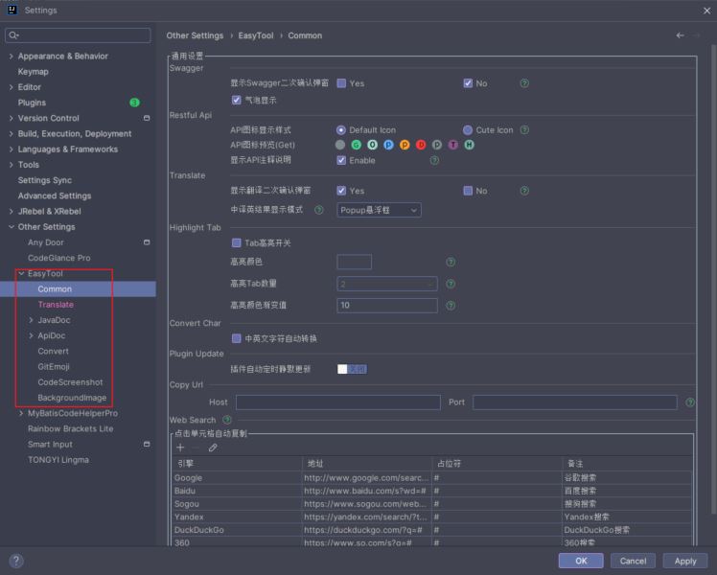The height and width of the screenshot is (575, 717).
Task: Select CodeScreenshot in the EasyTool tree
Action: pyautogui.click(x=70, y=382)
